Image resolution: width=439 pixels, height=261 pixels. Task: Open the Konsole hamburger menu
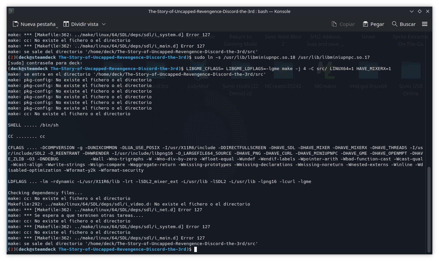pos(425,24)
